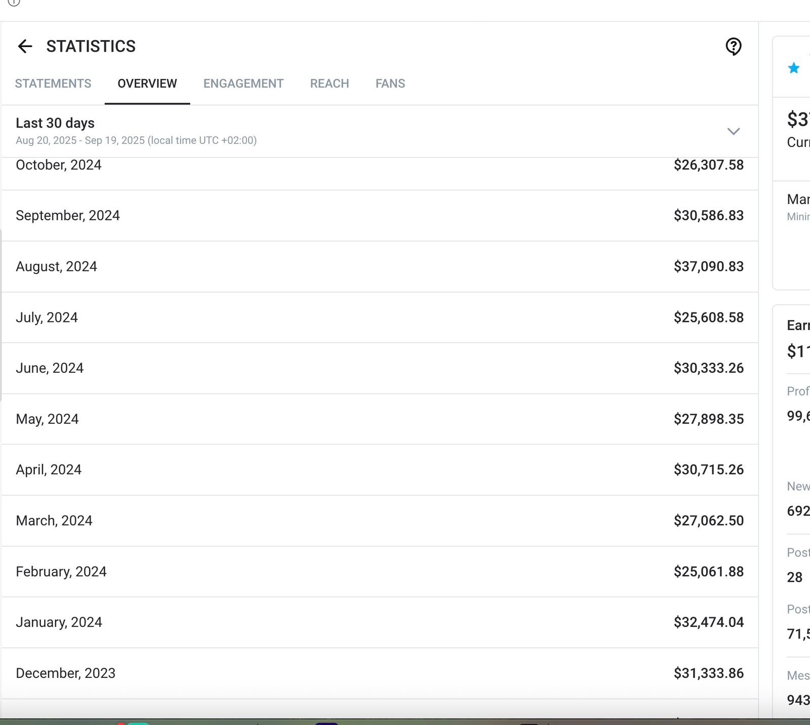Switch to the Statements tab
This screenshot has height=725, width=810.
tap(53, 84)
